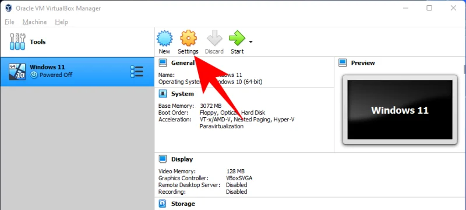Open the Start button dropdown arrow
This screenshot has height=210, width=466.
click(x=250, y=42)
